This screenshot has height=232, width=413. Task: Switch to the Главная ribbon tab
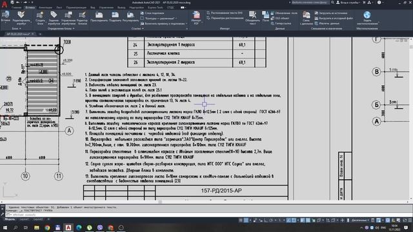pyautogui.click(x=16, y=7)
